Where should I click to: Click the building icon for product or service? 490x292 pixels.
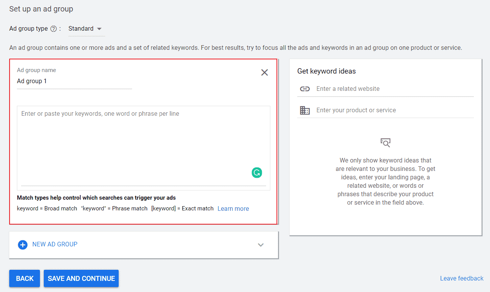305,110
